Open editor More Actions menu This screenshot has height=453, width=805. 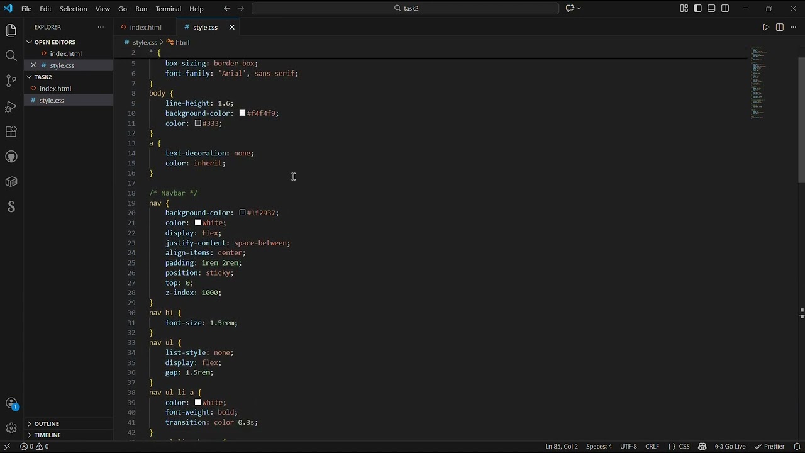[793, 27]
